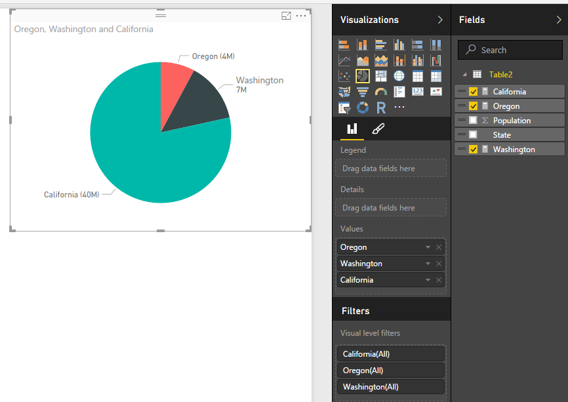Screen dimensions: 568x402
Task: Click the State field name
Action: coord(502,135)
